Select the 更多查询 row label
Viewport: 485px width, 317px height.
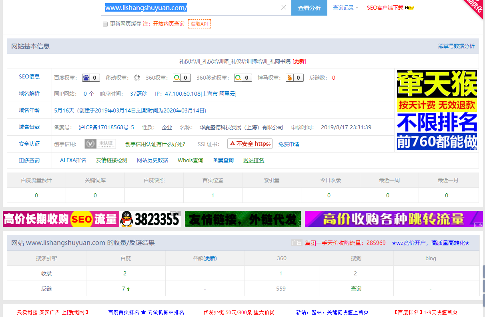29,161
